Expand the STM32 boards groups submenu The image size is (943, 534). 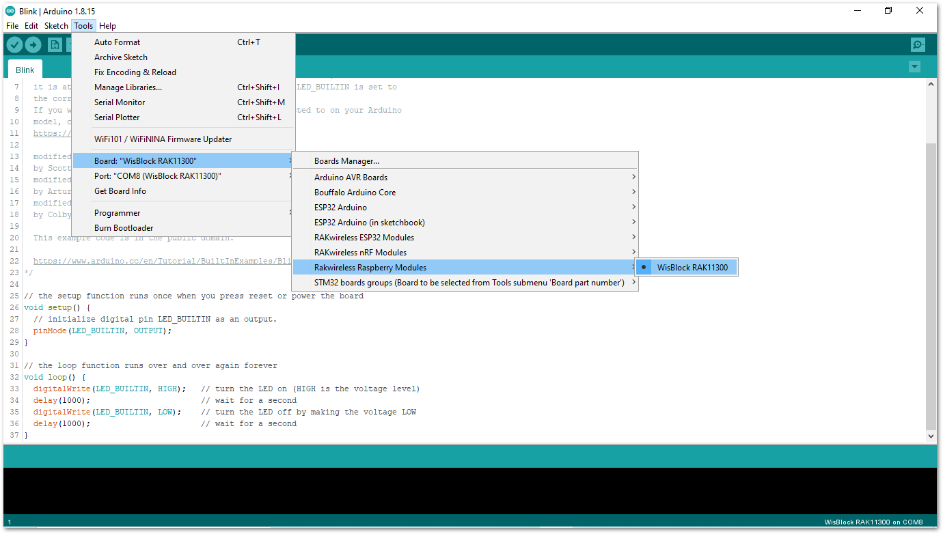pos(465,283)
